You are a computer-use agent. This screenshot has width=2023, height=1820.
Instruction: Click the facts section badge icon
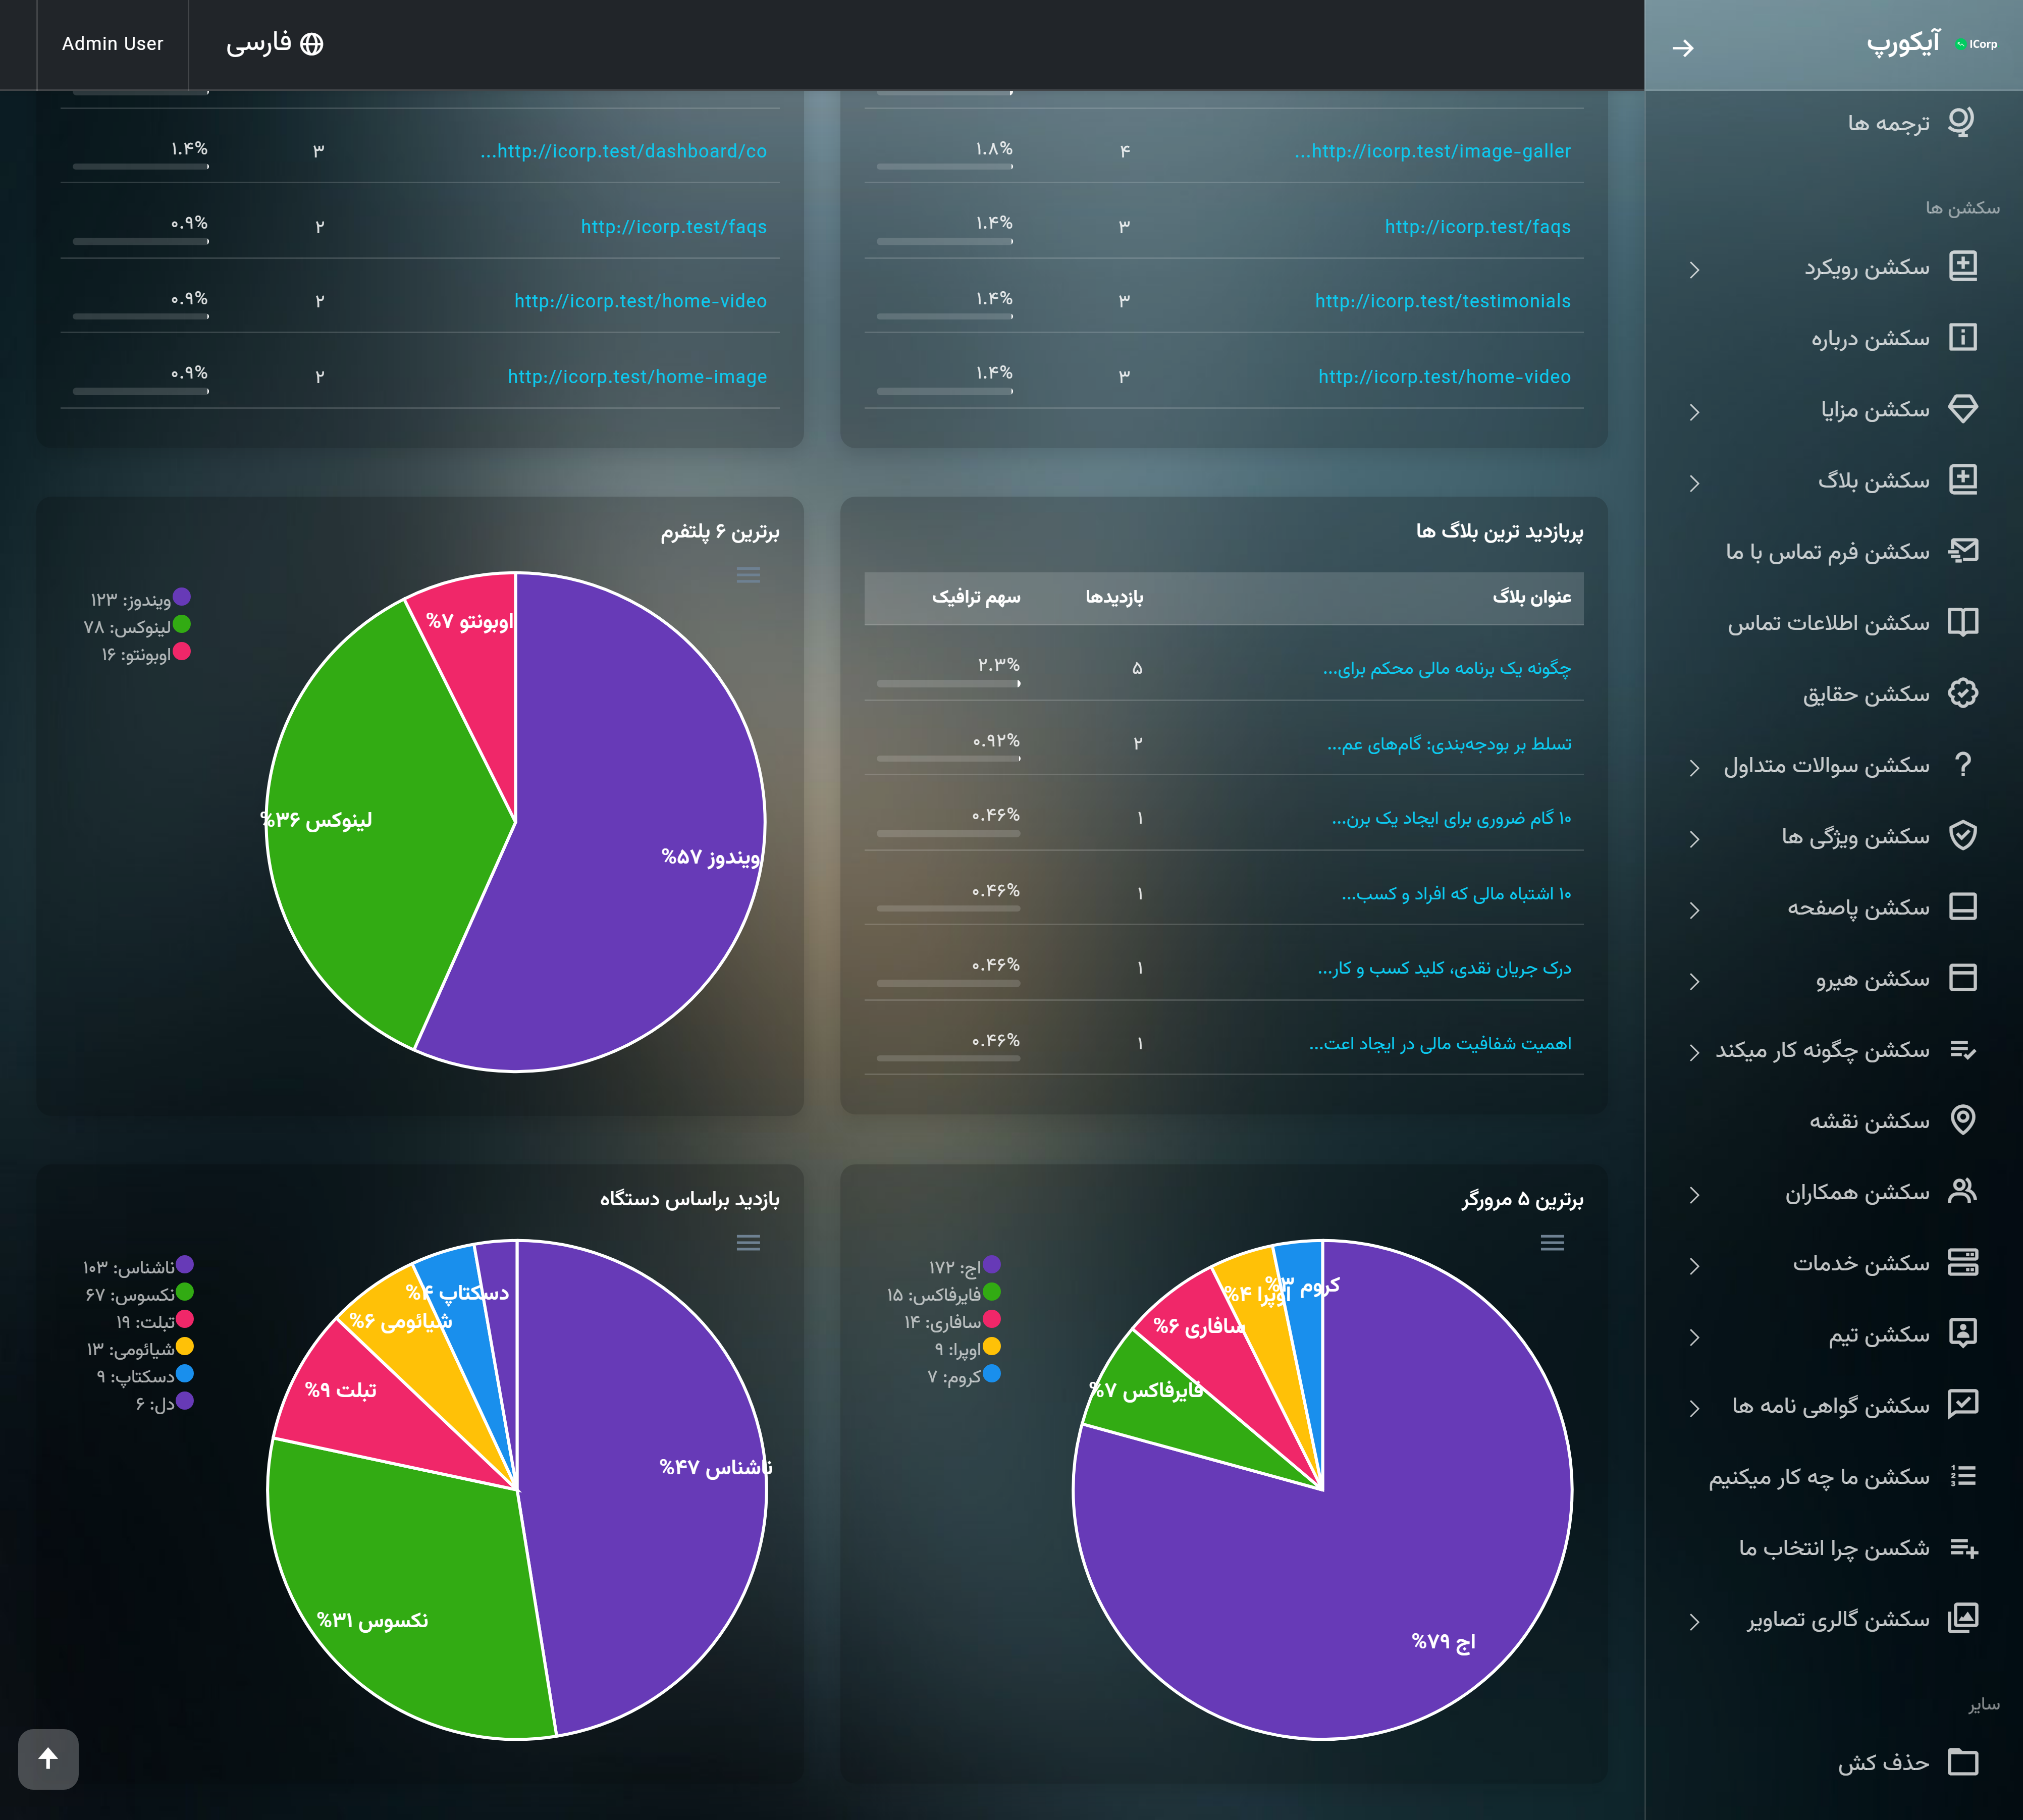(x=1962, y=693)
